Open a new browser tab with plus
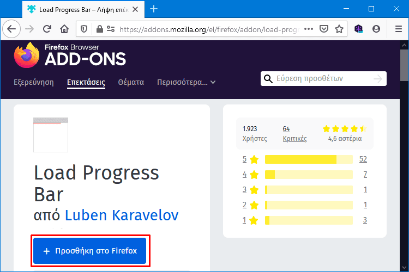The width and height of the screenshot is (409, 272). 154,9
